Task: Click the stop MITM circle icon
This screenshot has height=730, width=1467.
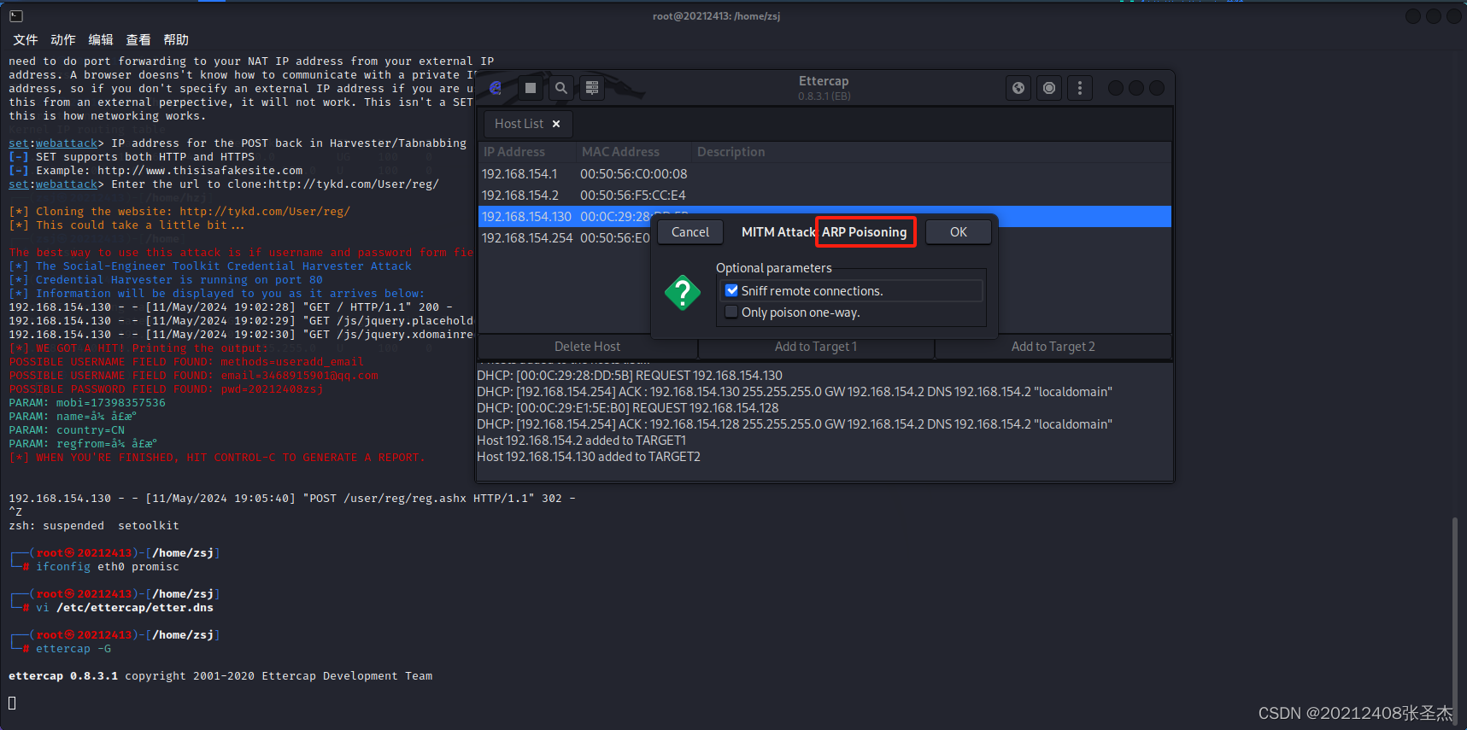Action: pyautogui.click(x=1049, y=88)
